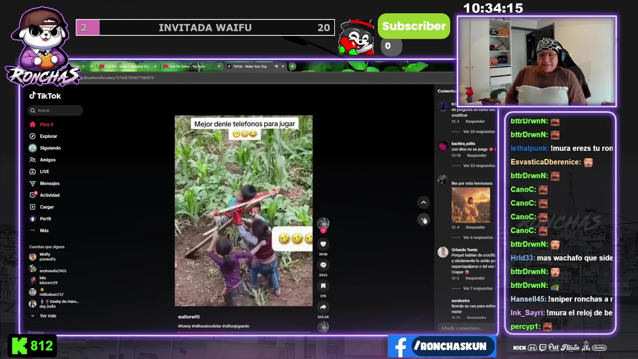Click the playing TikTok video
This screenshot has width=638, height=359.
click(244, 211)
